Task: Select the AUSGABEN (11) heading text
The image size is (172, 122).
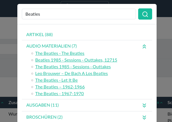Action: 43,105
